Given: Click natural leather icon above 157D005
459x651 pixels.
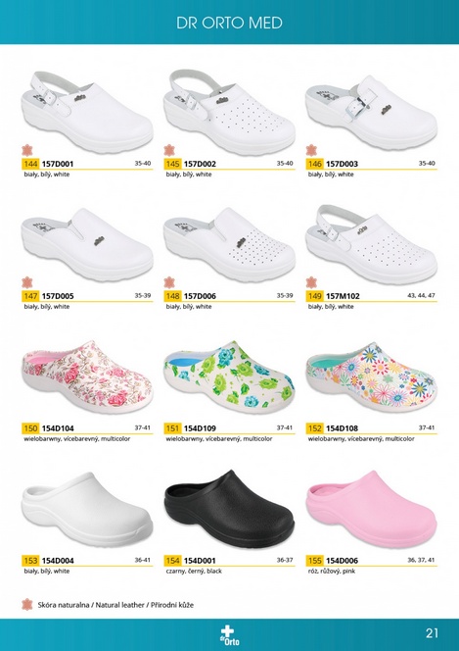Looking at the screenshot, I should pos(27,282).
